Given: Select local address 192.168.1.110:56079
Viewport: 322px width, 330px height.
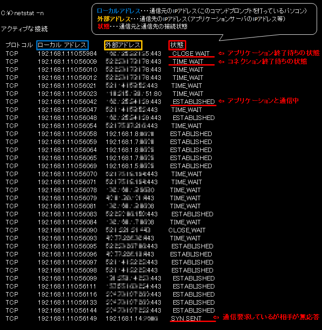Looking at the screenshot, I should click(67, 198).
